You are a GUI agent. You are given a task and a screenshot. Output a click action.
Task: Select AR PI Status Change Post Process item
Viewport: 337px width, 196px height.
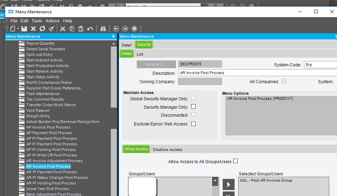(57, 177)
